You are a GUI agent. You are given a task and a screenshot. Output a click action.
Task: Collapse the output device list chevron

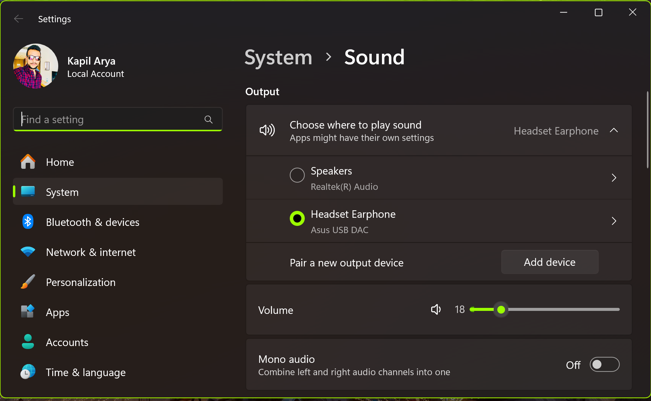(614, 130)
